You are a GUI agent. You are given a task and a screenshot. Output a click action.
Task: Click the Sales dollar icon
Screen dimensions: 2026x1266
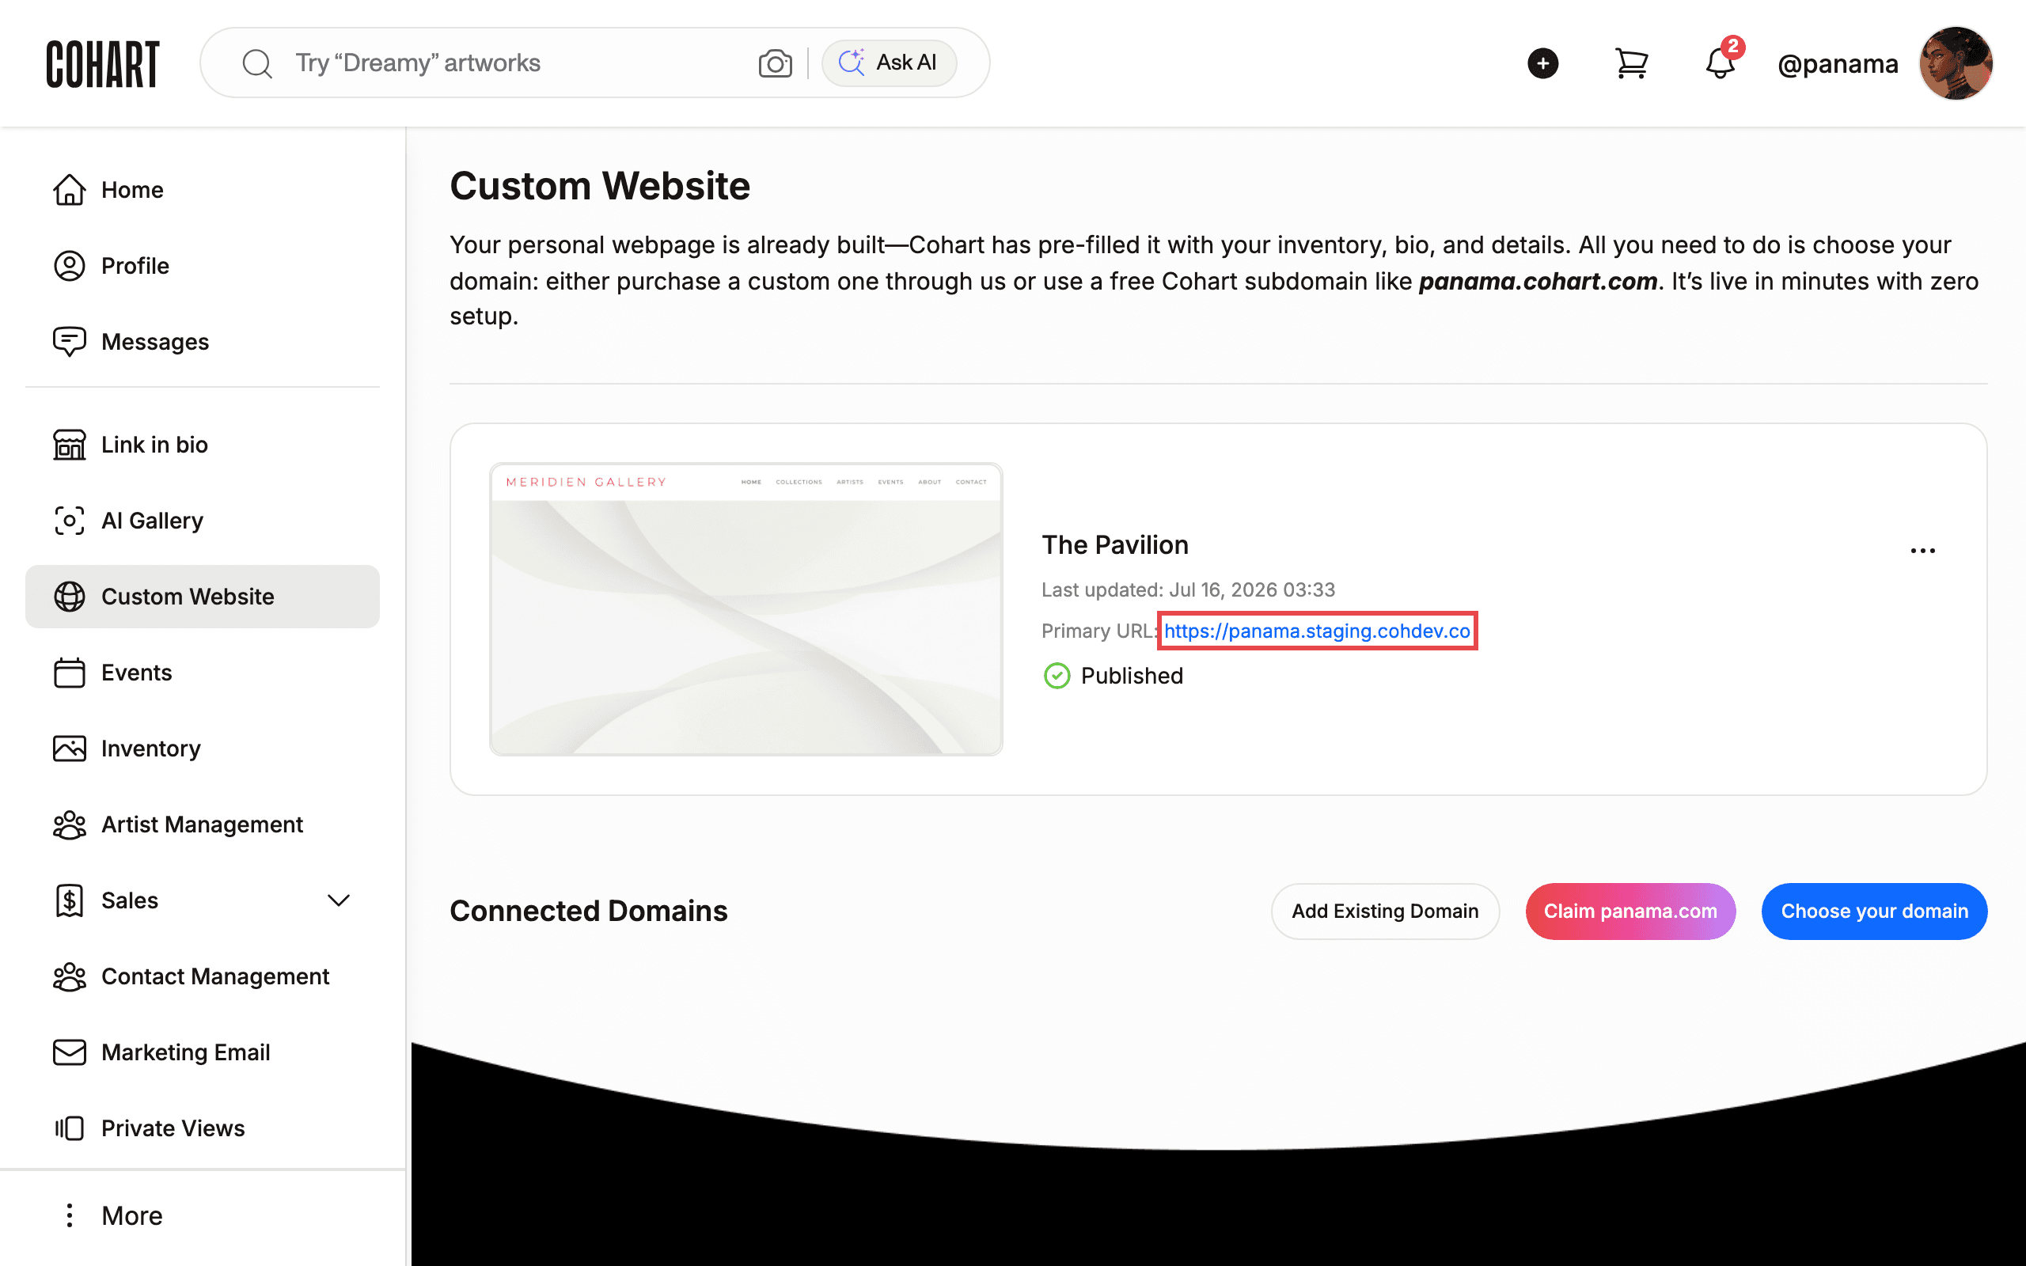(x=70, y=901)
